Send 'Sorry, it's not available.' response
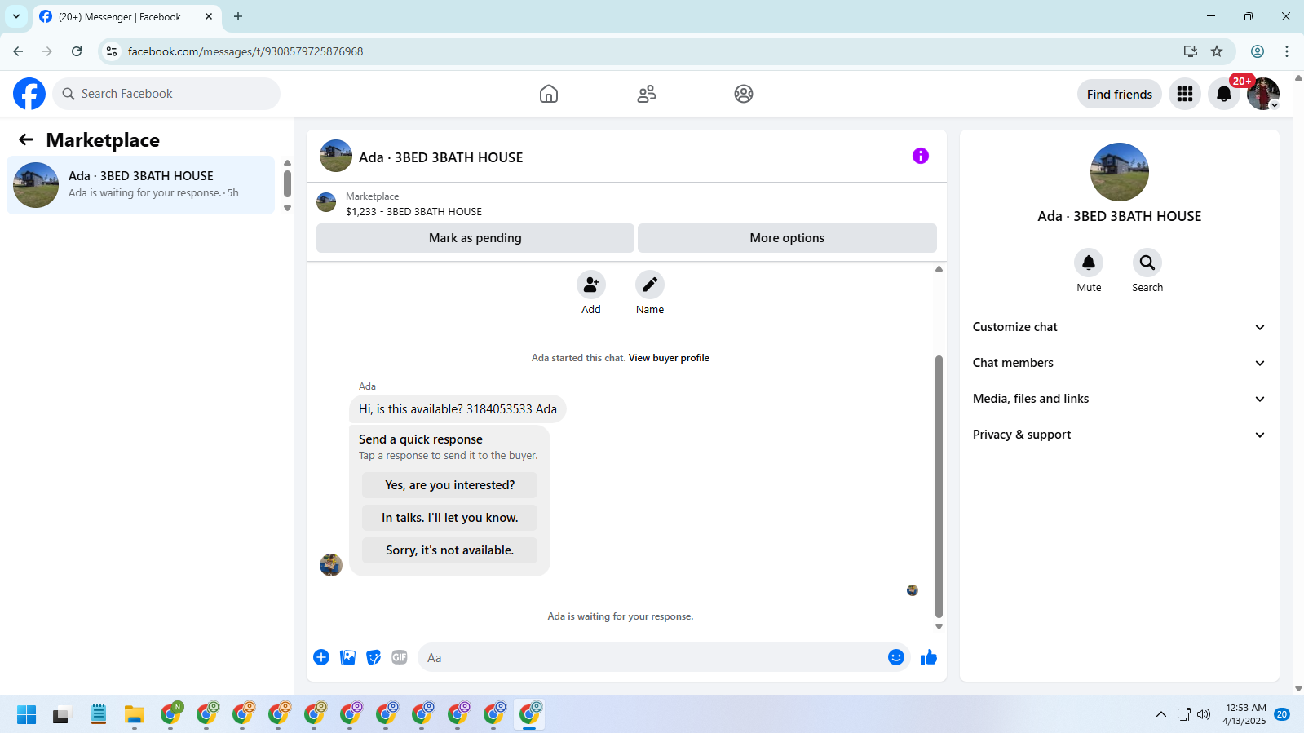 pos(450,550)
